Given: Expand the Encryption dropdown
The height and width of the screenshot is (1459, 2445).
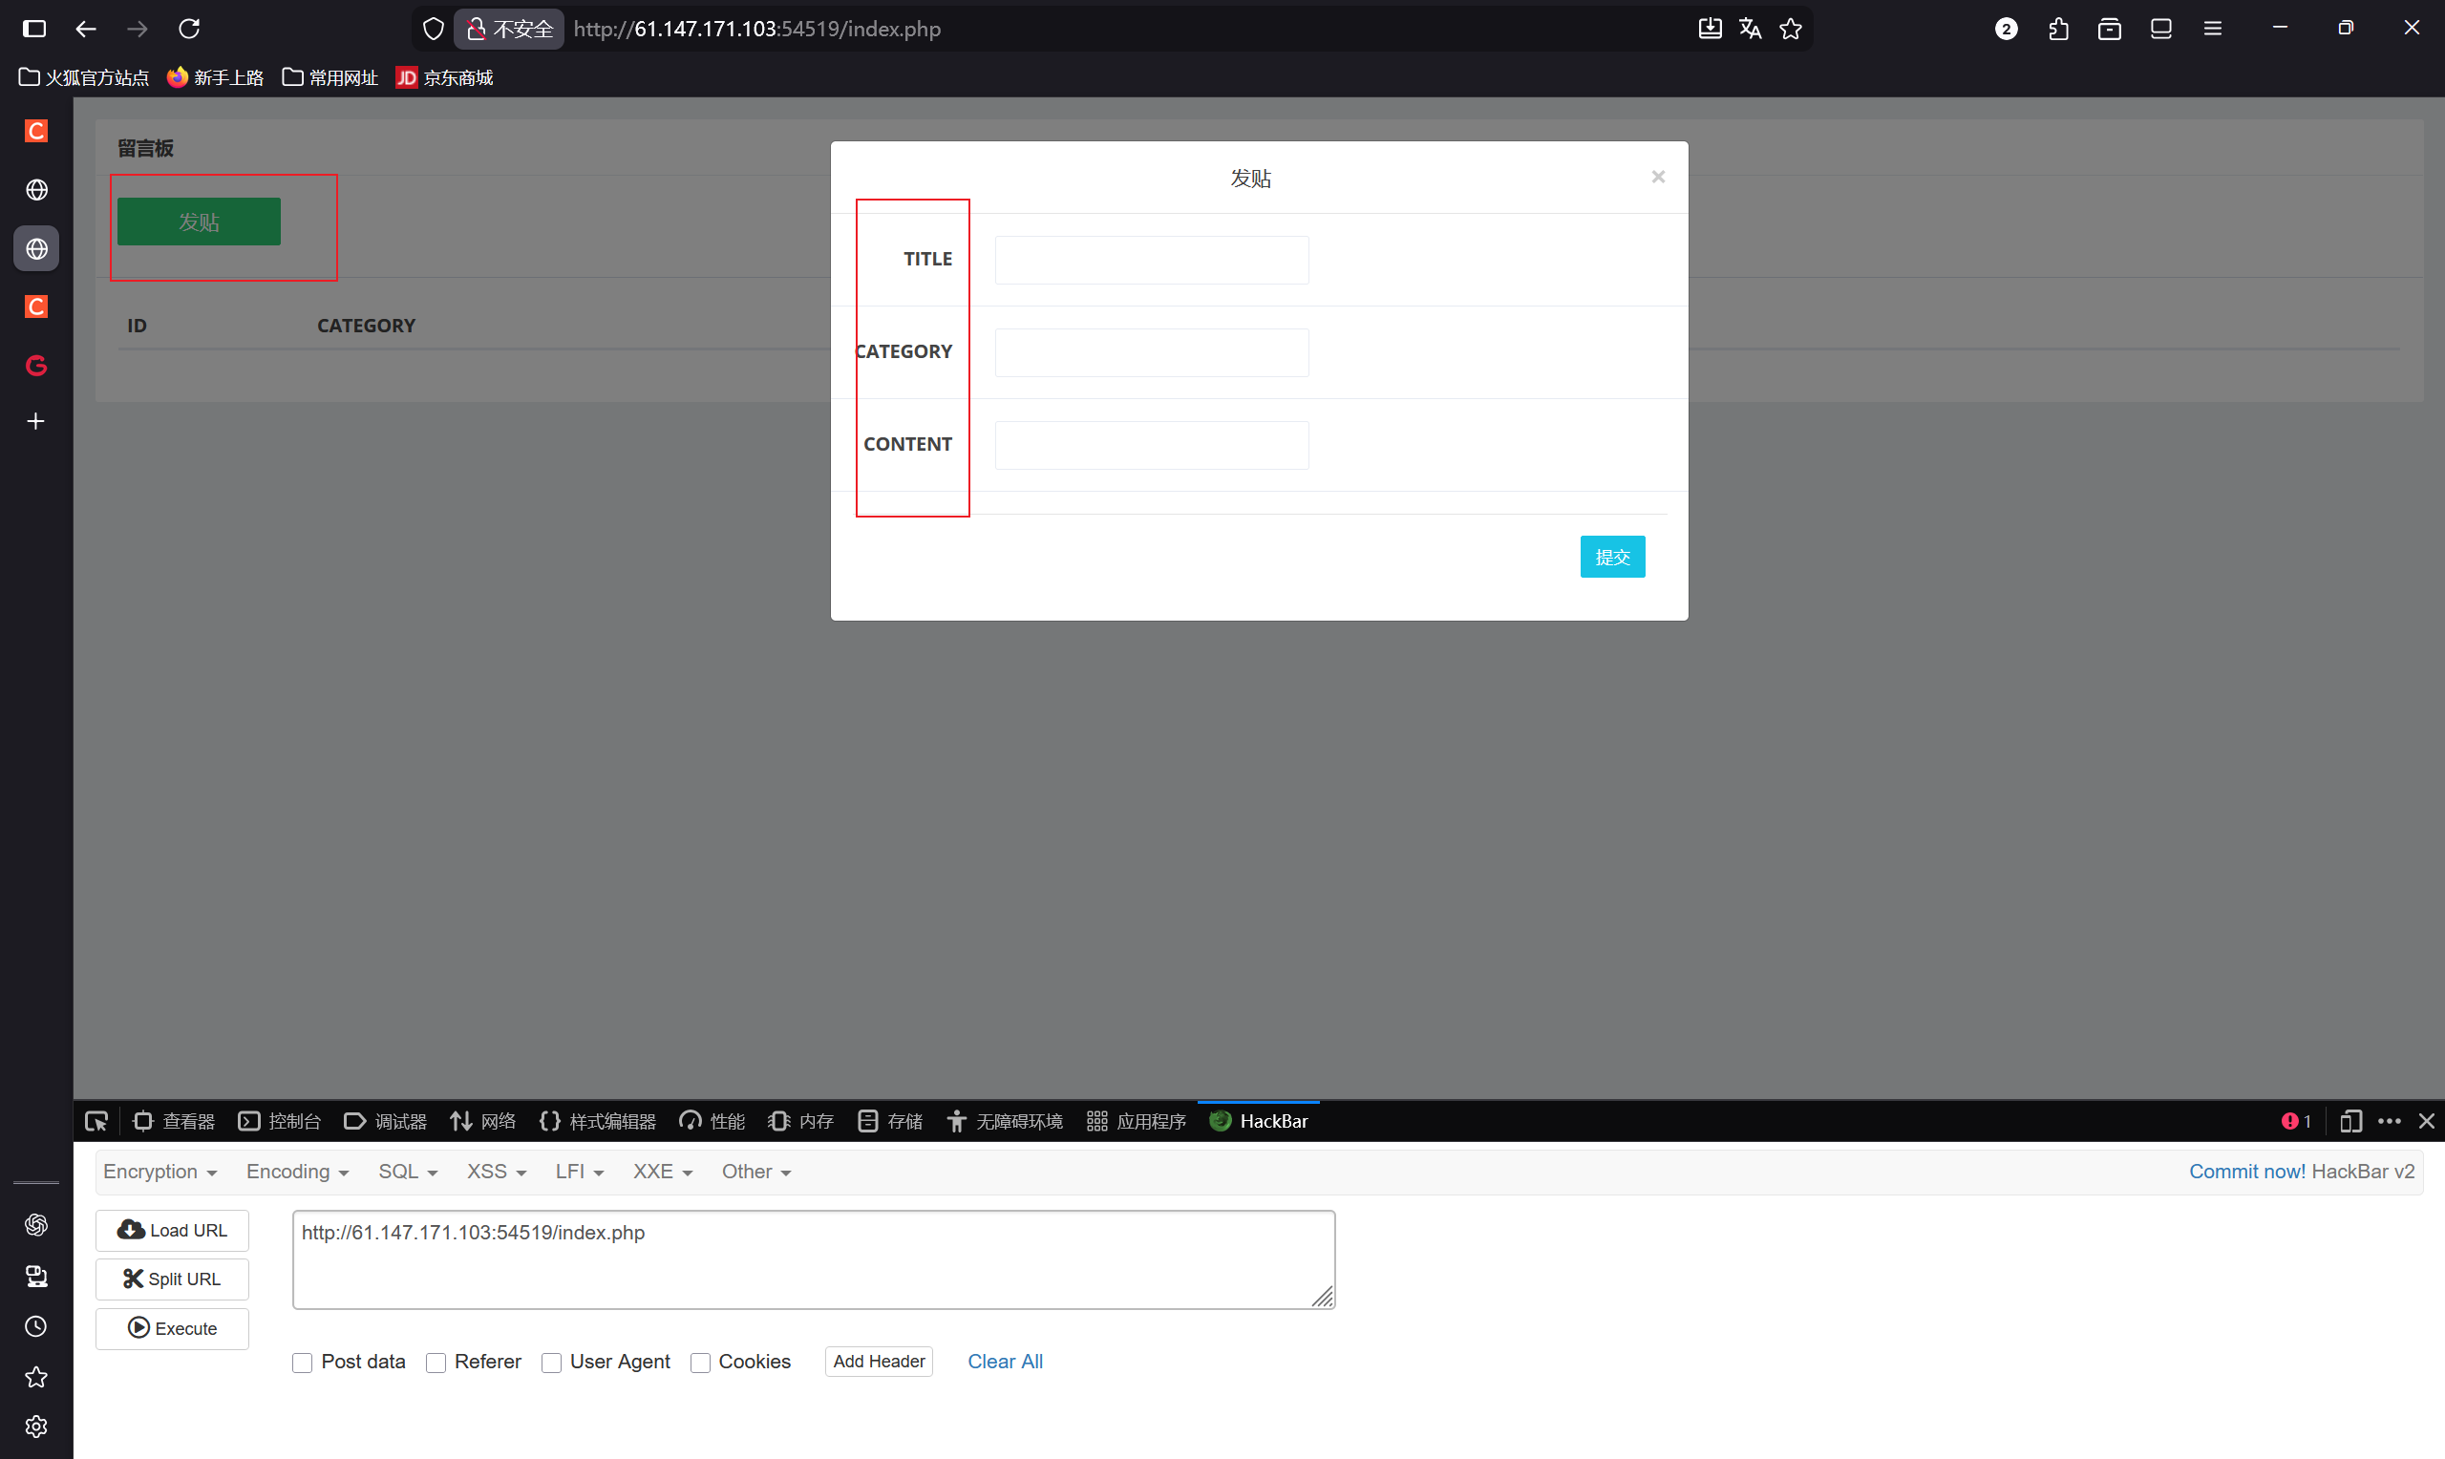Looking at the screenshot, I should pyautogui.click(x=160, y=1172).
